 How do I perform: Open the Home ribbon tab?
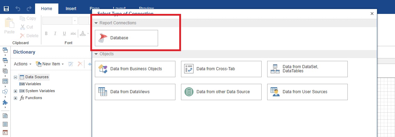(x=47, y=9)
